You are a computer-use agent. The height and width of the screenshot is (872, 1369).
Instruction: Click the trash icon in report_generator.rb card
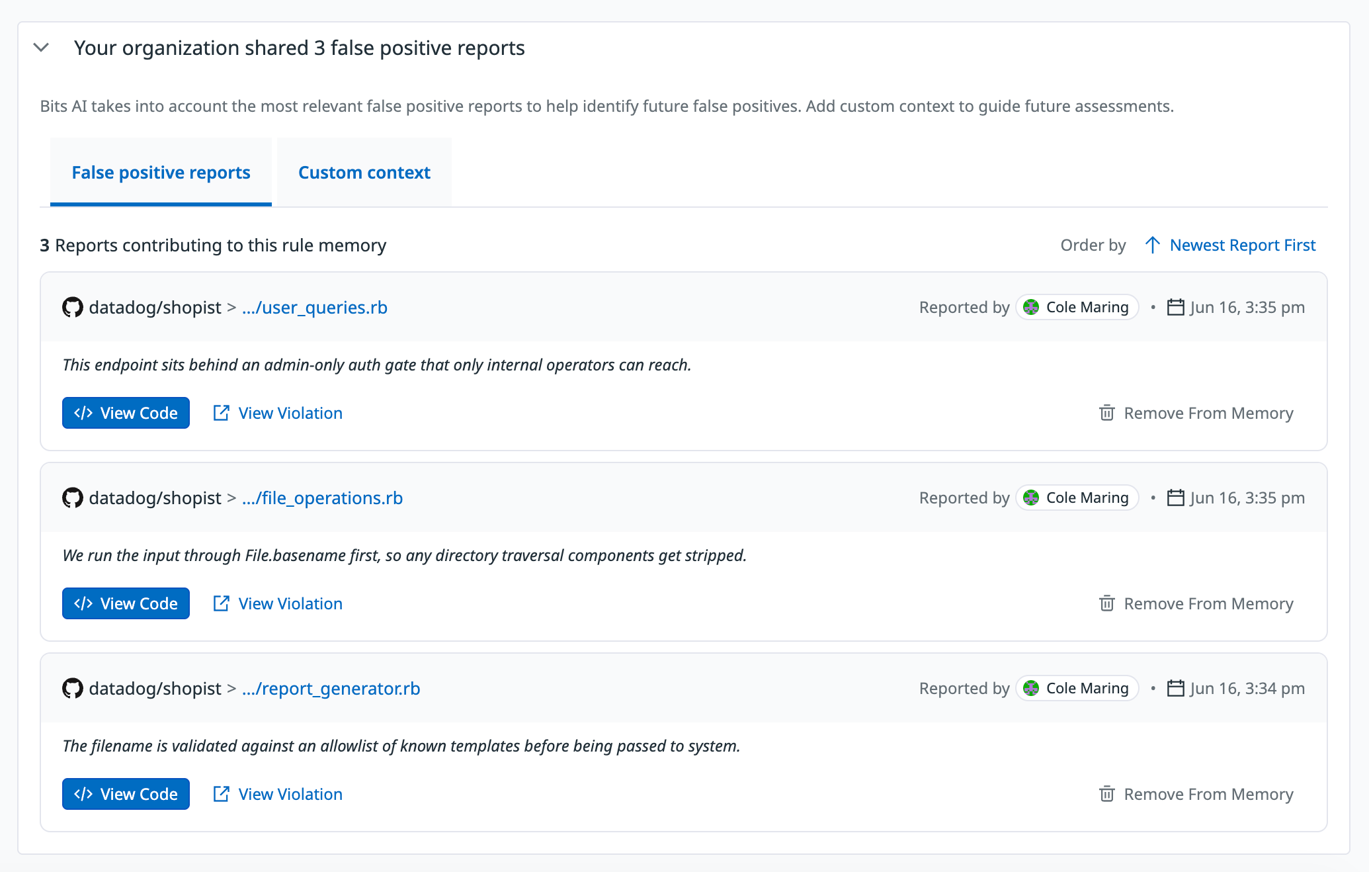pos(1107,794)
